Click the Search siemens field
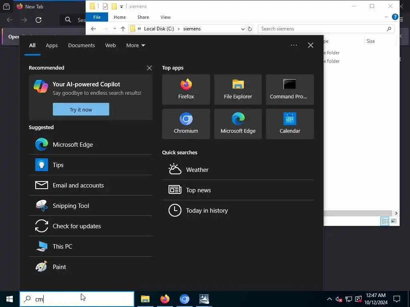 point(326,29)
